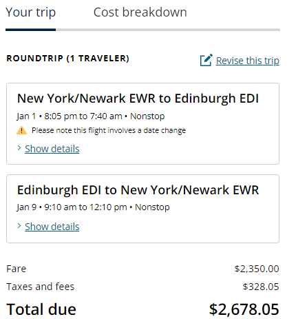This screenshot has height=319, width=287.
Task: Click the $2,678.05 total due amount
Action: (x=244, y=309)
